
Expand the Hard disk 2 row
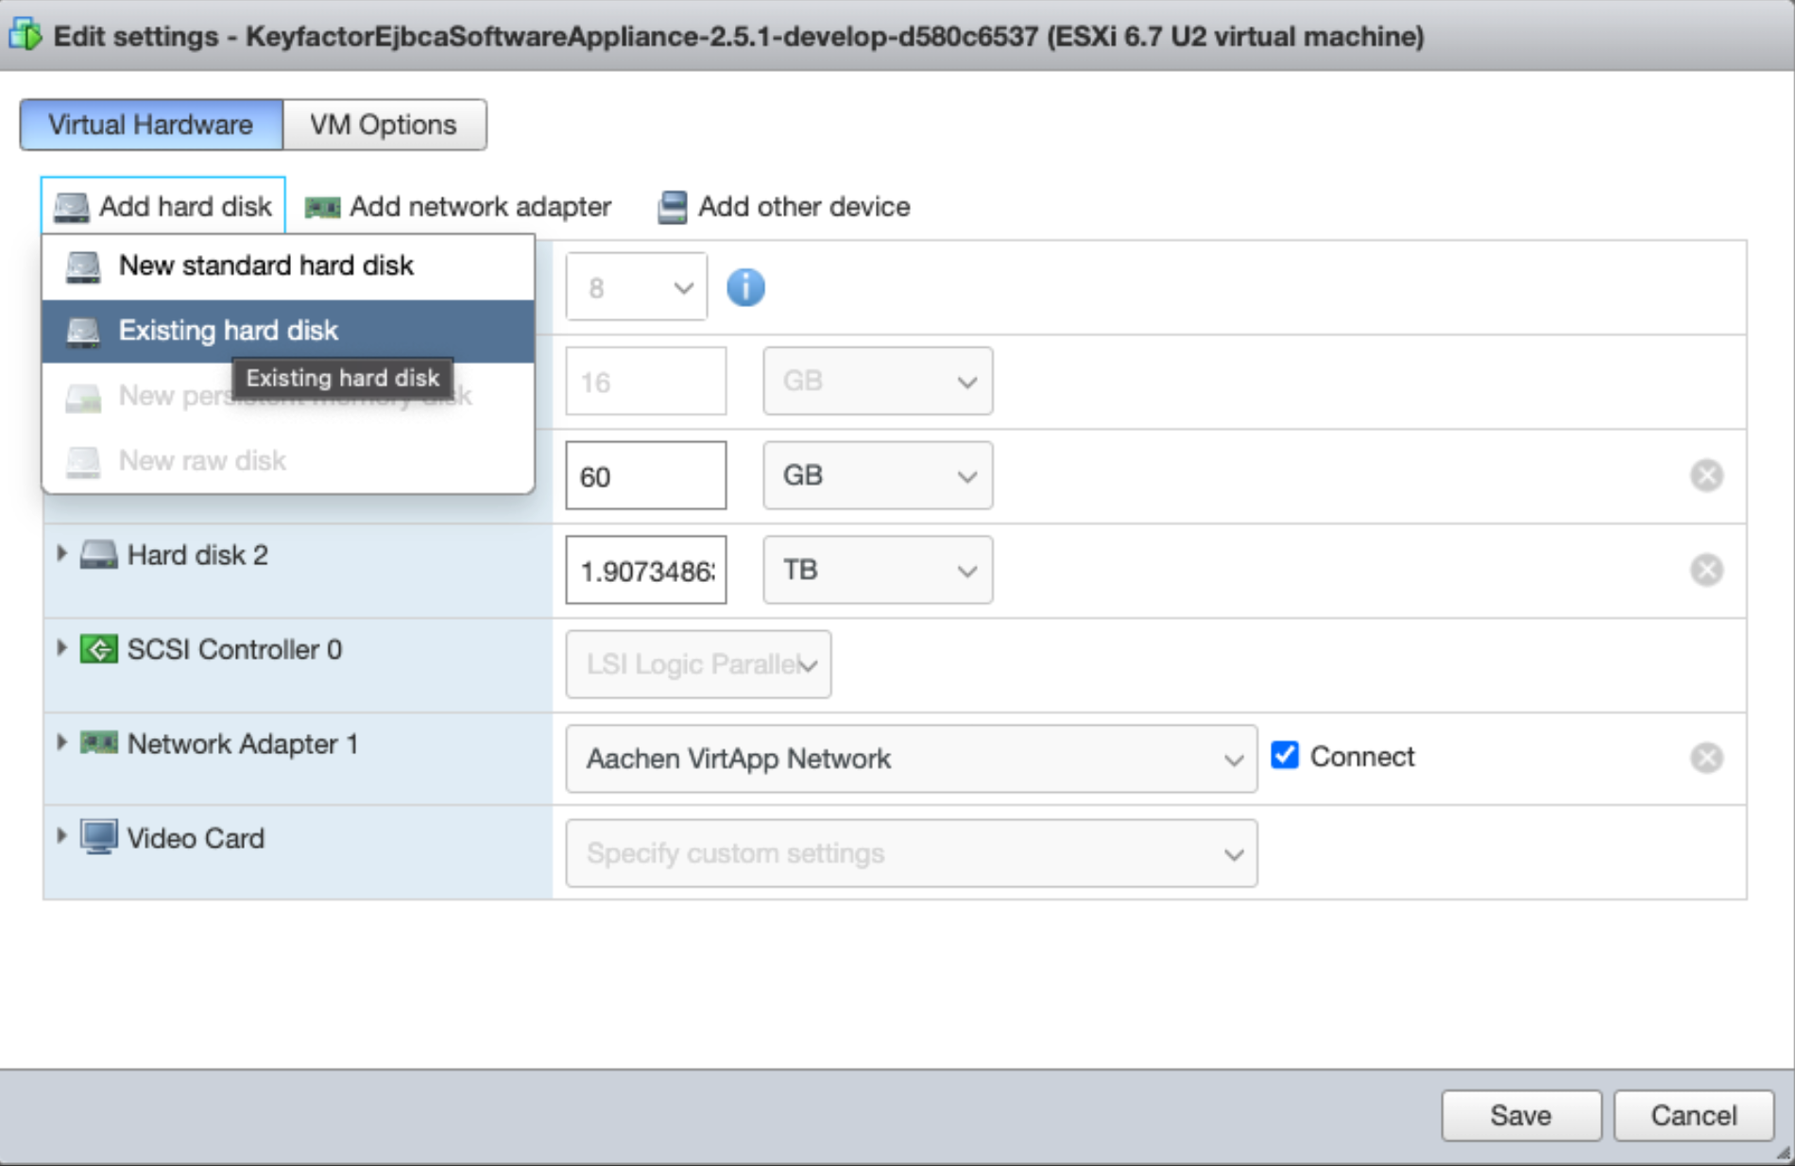click(61, 554)
